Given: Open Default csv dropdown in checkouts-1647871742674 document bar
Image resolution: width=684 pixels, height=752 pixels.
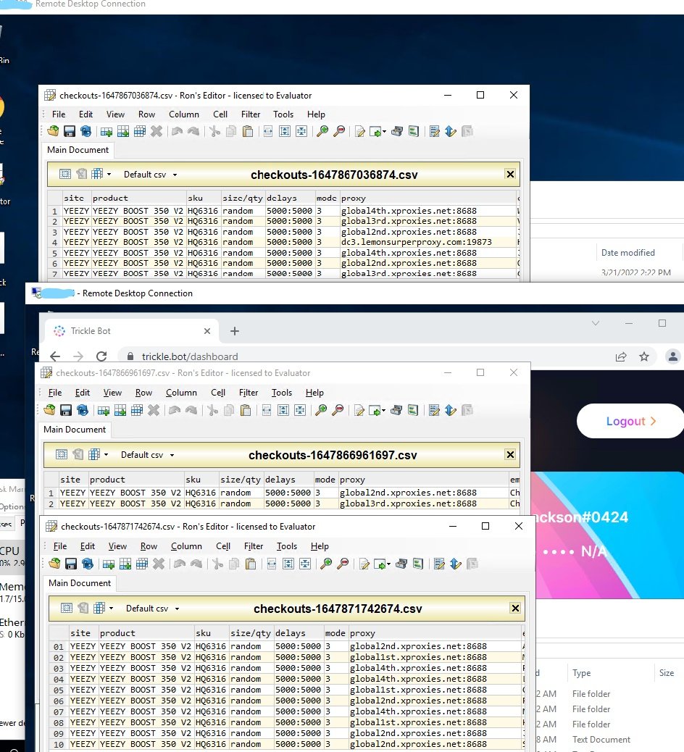Looking at the screenshot, I should pos(153,608).
